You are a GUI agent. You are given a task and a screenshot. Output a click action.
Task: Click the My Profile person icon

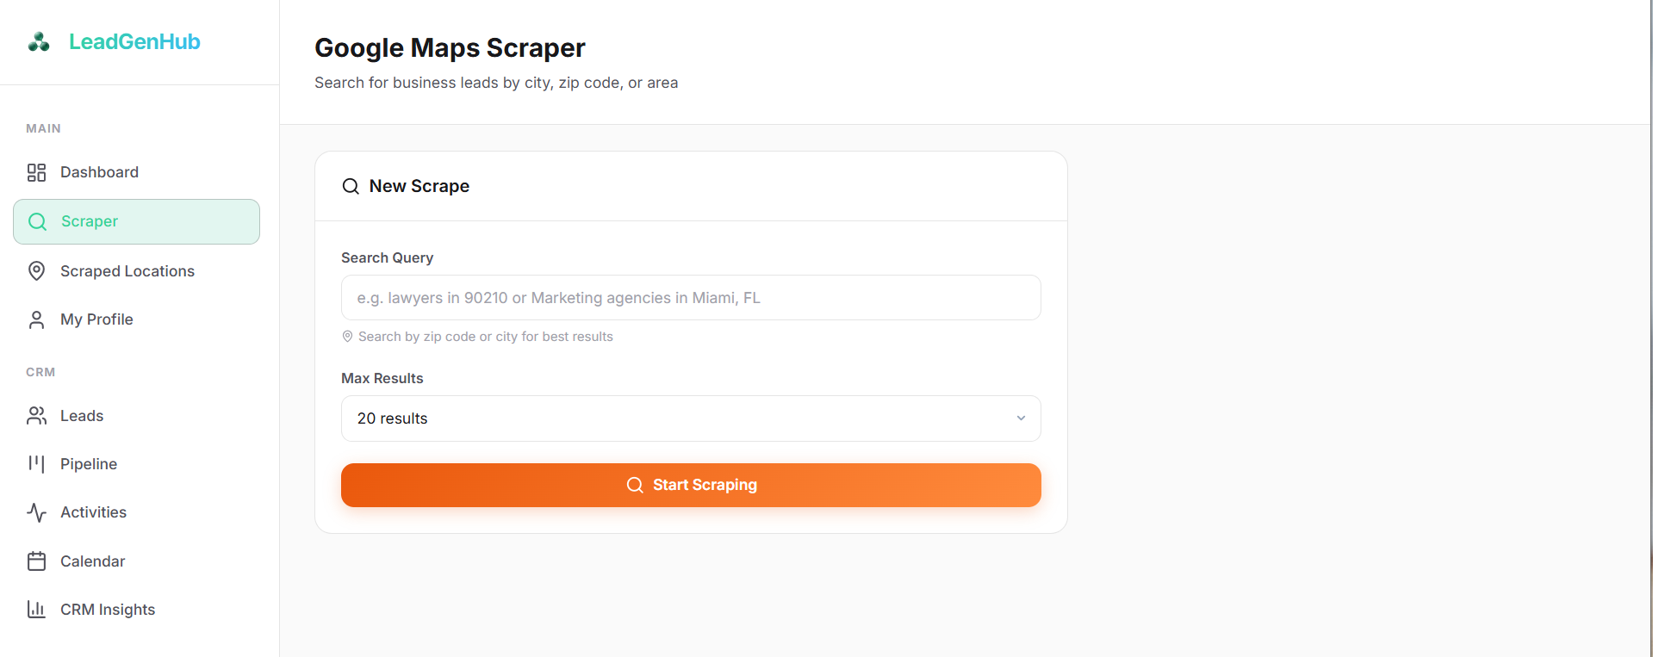click(36, 319)
